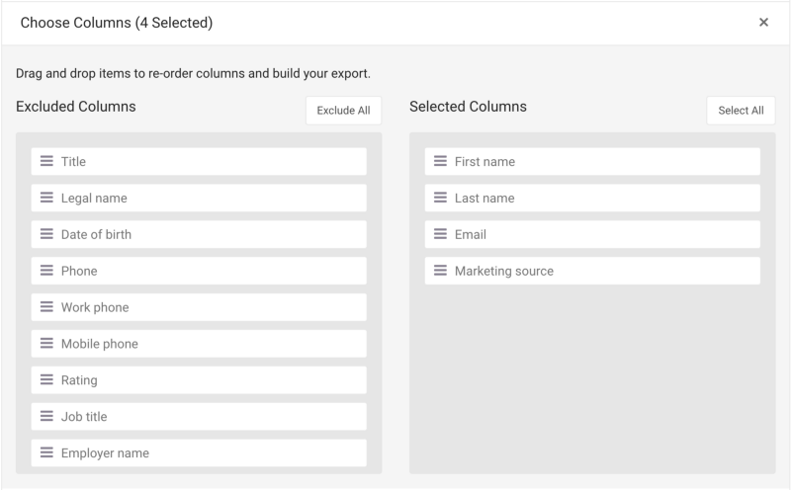Click the drag handle beside Last name
The image size is (791, 490).
click(440, 198)
